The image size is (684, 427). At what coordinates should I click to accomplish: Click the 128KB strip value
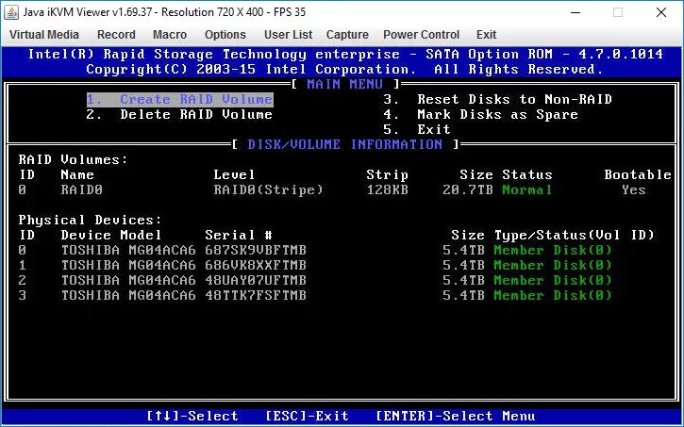(388, 190)
